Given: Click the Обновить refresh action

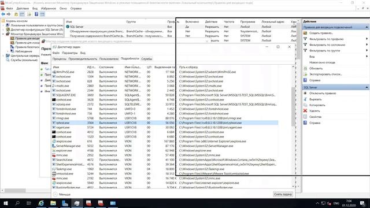Looking at the screenshot, I should point(316,68).
